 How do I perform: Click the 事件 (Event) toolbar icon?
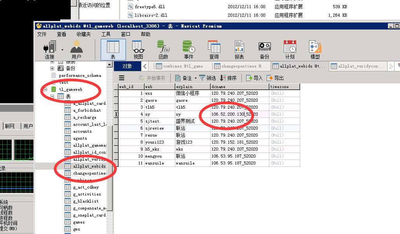pos(189,50)
